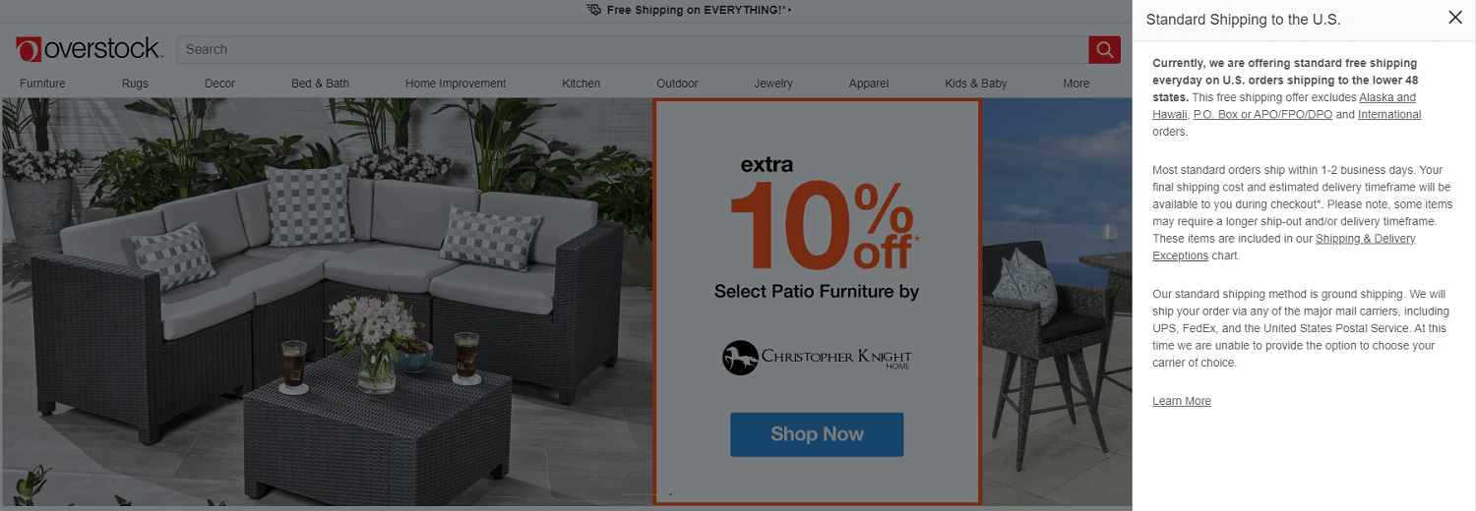Focus the Search input field

[632, 49]
